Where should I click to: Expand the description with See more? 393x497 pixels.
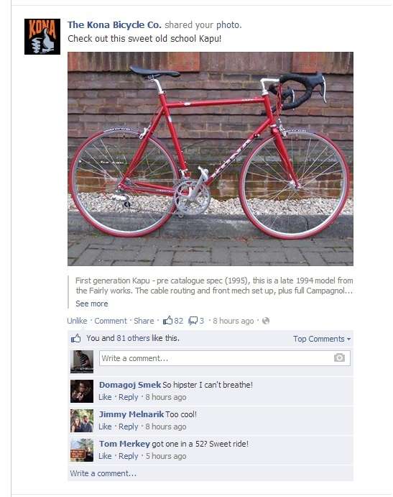coord(91,304)
